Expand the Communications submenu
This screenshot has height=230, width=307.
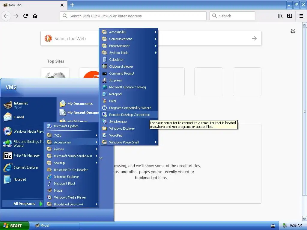[x=129, y=39]
